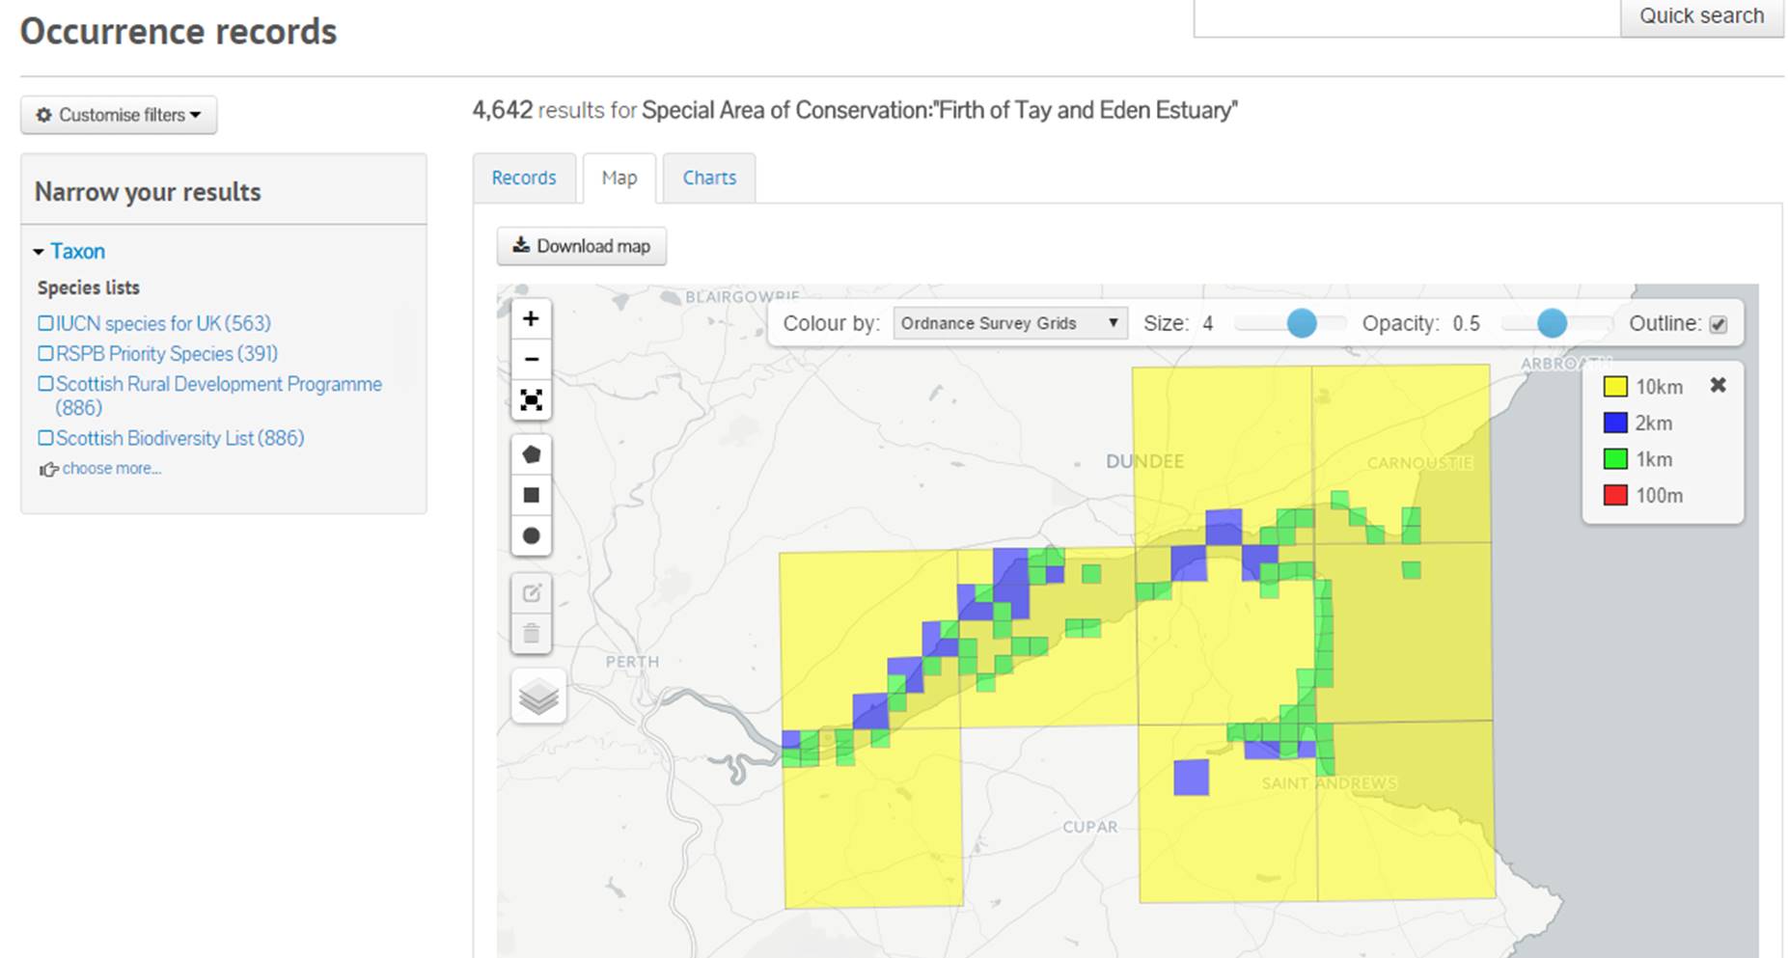This screenshot has height=958, width=1788.
Task: Adjust the Opacity slider handle
Action: click(1552, 323)
